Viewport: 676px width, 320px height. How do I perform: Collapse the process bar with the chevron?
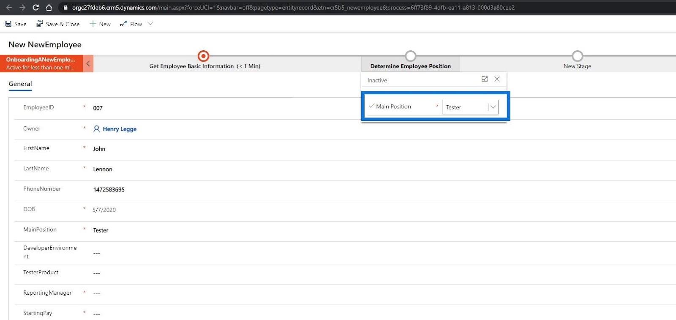(x=88, y=63)
